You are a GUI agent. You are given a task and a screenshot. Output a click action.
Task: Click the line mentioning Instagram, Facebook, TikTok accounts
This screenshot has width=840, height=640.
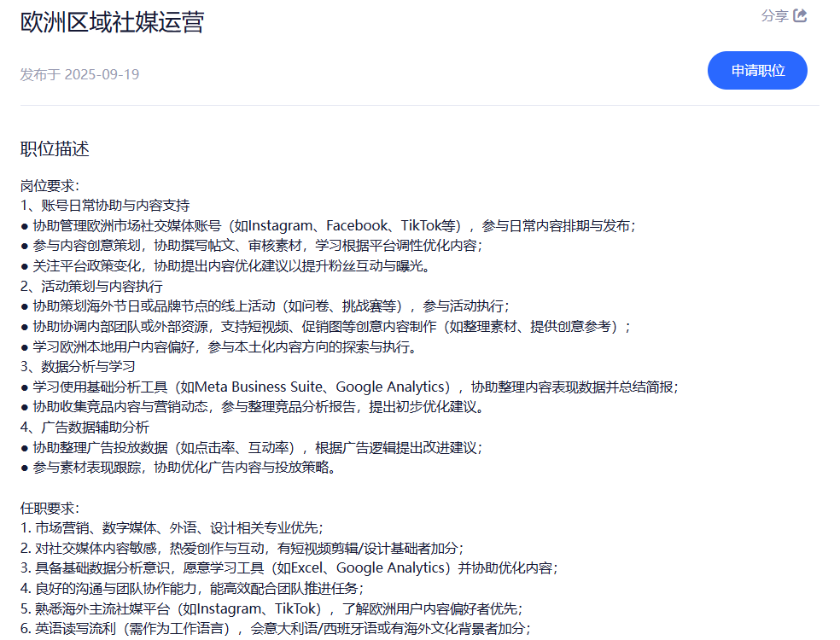328,225
